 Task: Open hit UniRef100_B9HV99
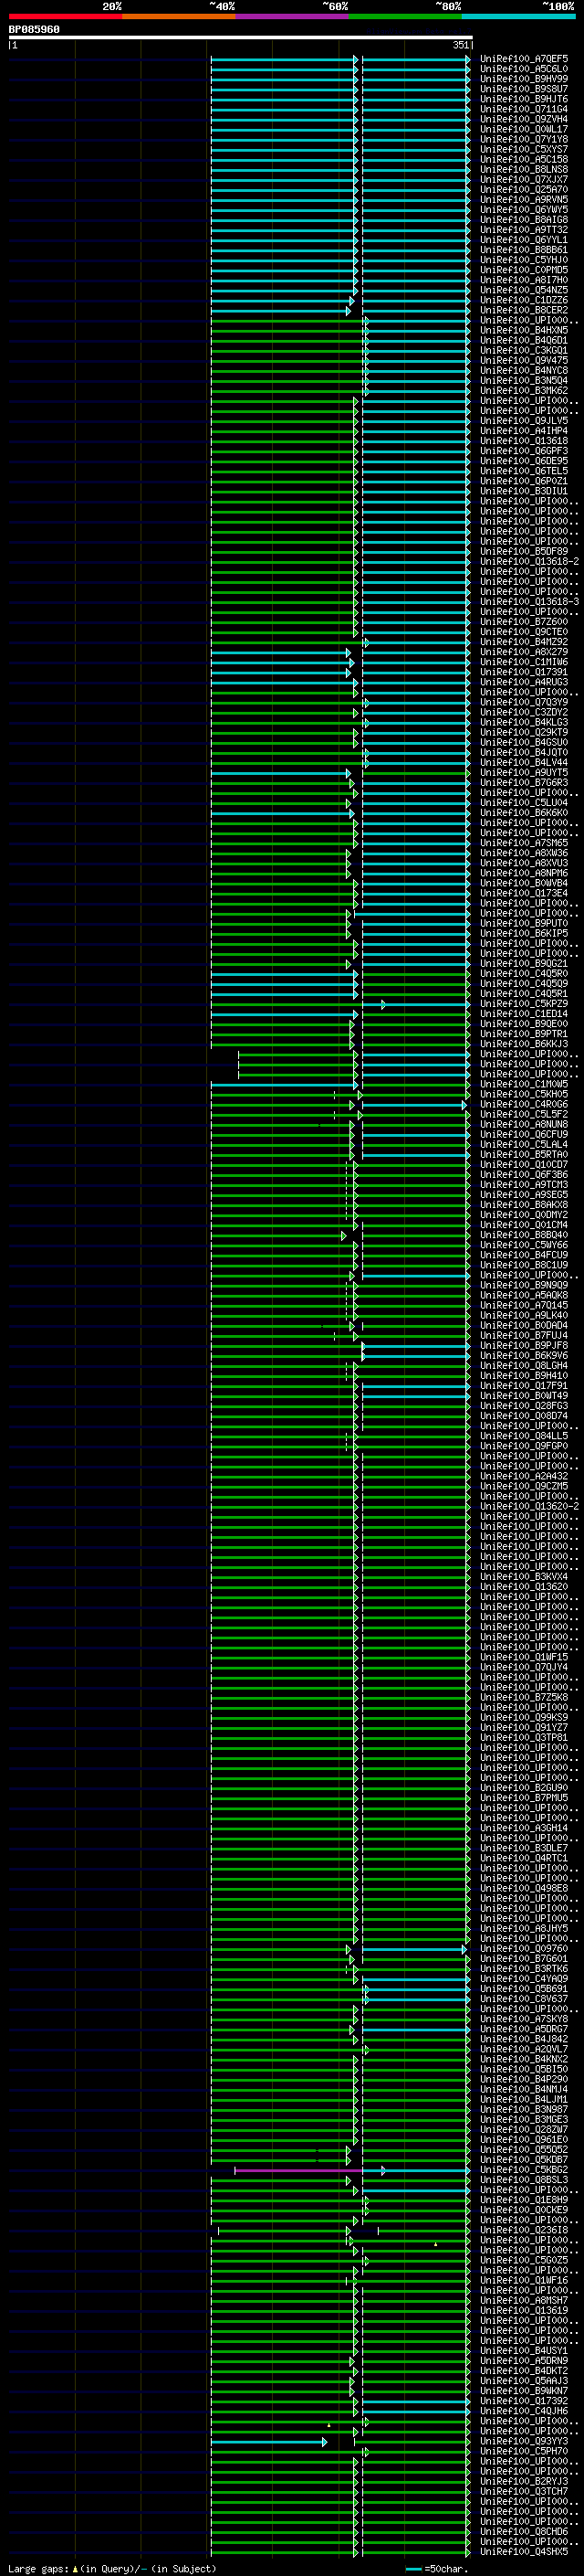[x=524, y=79]
